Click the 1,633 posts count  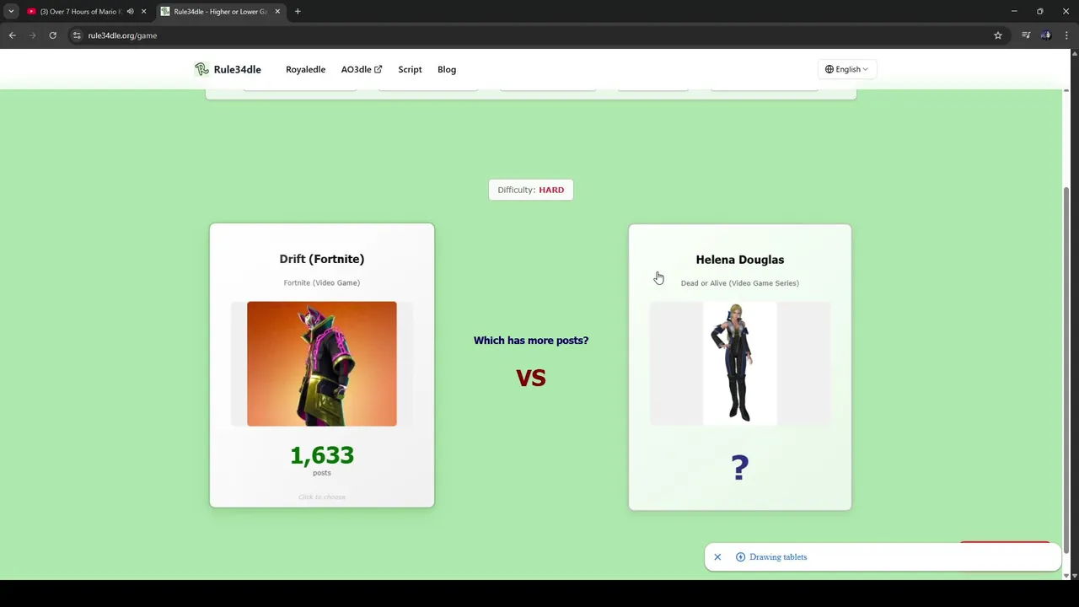322,455
